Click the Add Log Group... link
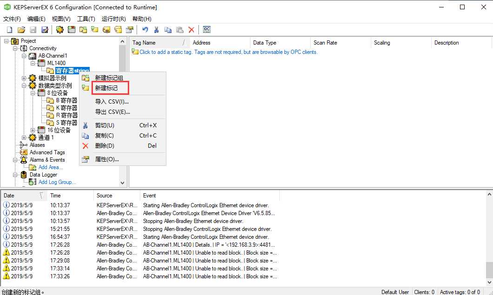Image resolution: width=493 pixels, height=295 pixels. tap(57, 182)
